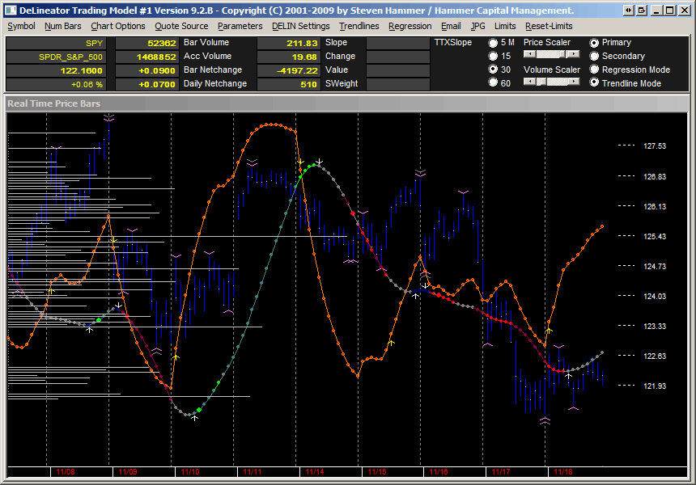Open the Limits menu

pyautogui.click(x=505, y=26)
